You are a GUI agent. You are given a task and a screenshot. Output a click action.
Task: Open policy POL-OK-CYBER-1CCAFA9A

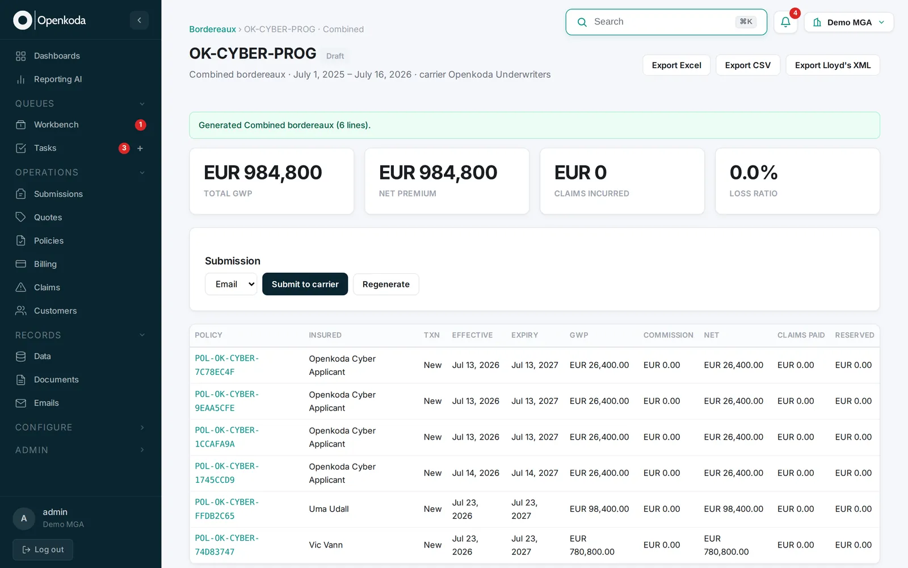pos(227,437)
